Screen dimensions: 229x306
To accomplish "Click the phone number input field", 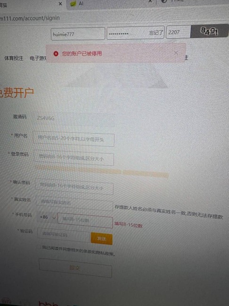I will [85, 221].
